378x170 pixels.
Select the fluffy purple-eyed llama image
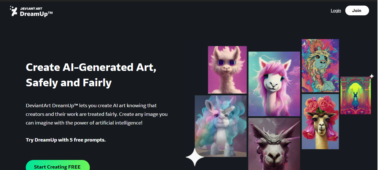227,70
